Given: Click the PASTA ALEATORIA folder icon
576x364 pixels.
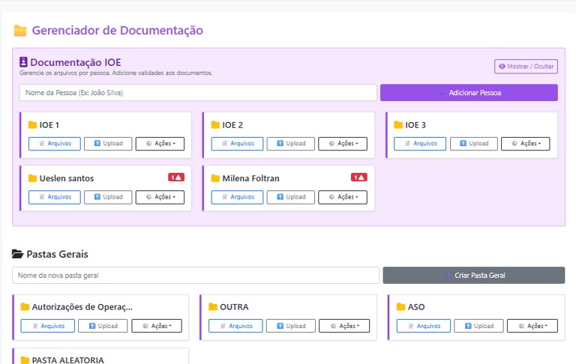Looking at the screenshot, I should 25,360.
